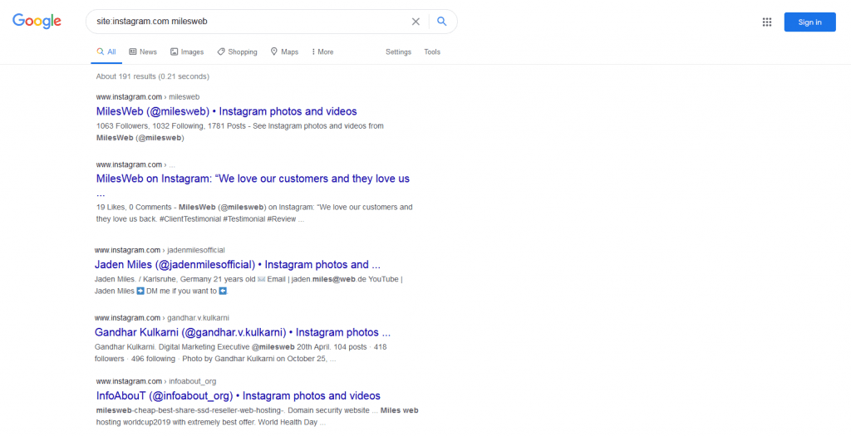Screen dimensions: 851x436
Task: Switch to the Shopping tab
Action: pos(237,52)
